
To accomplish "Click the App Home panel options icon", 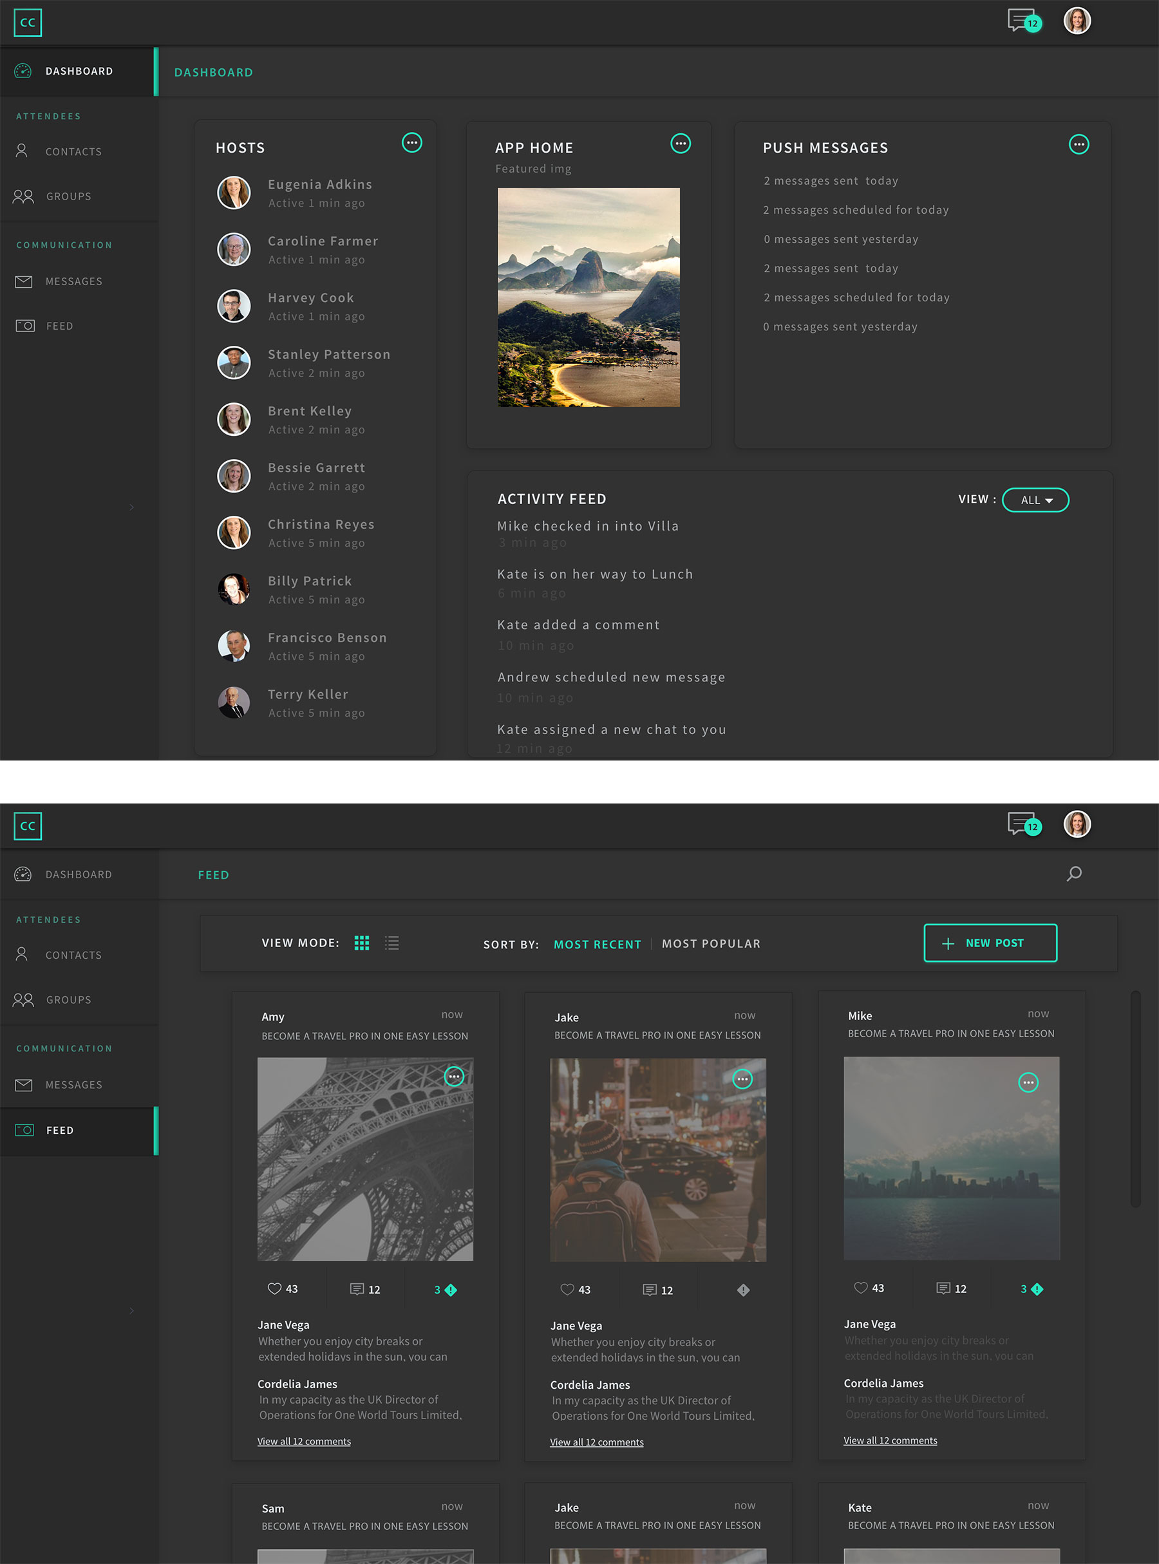I will tap(681, 144).
